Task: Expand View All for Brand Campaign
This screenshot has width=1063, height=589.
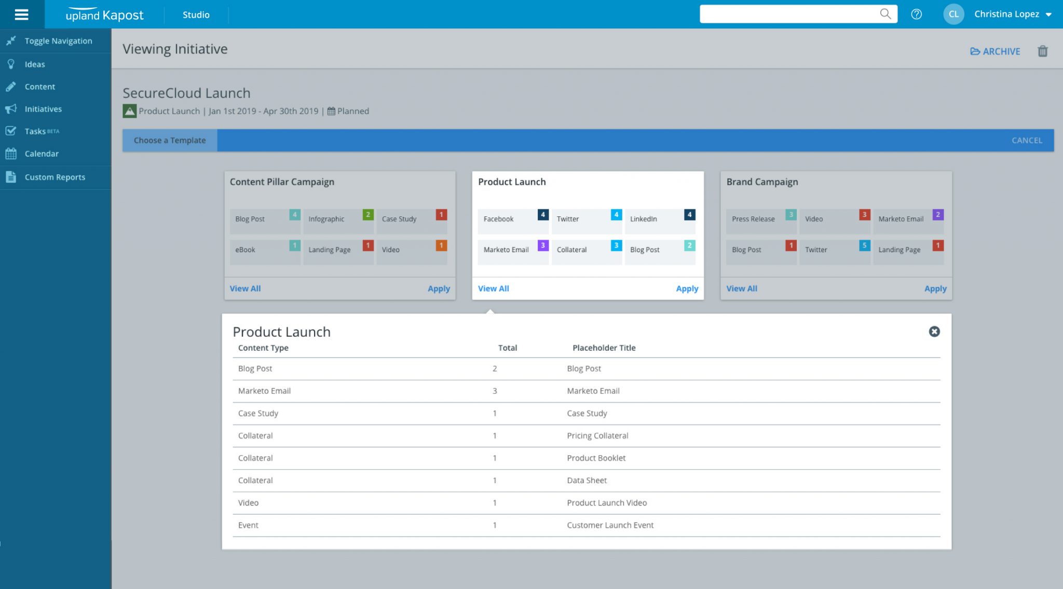Action: coord(742,289)
